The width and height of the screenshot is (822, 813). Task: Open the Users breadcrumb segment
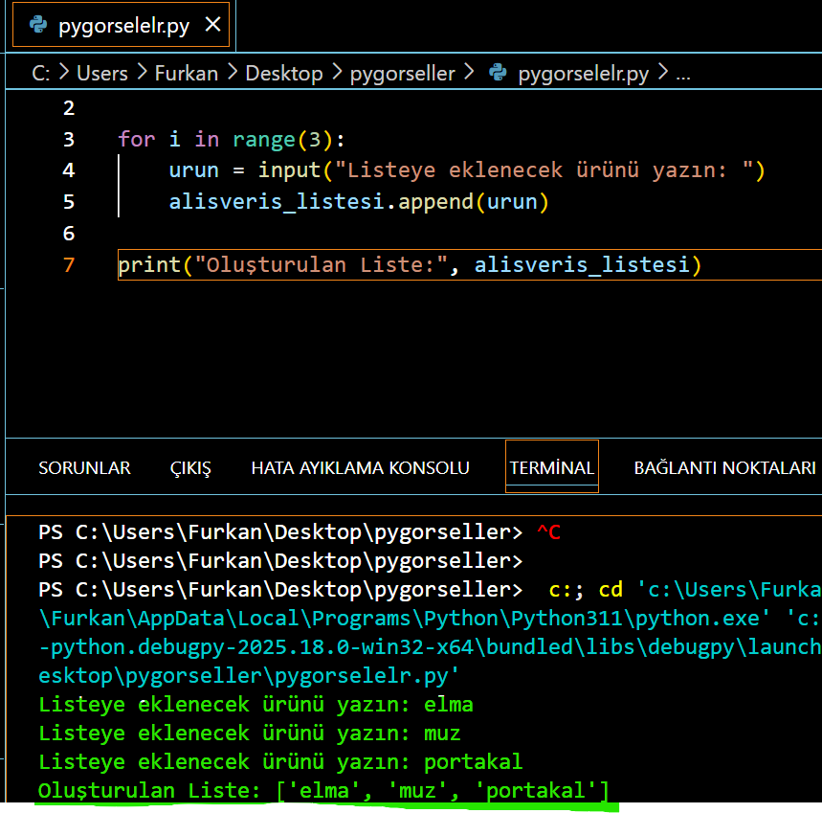tap(101, 74)
